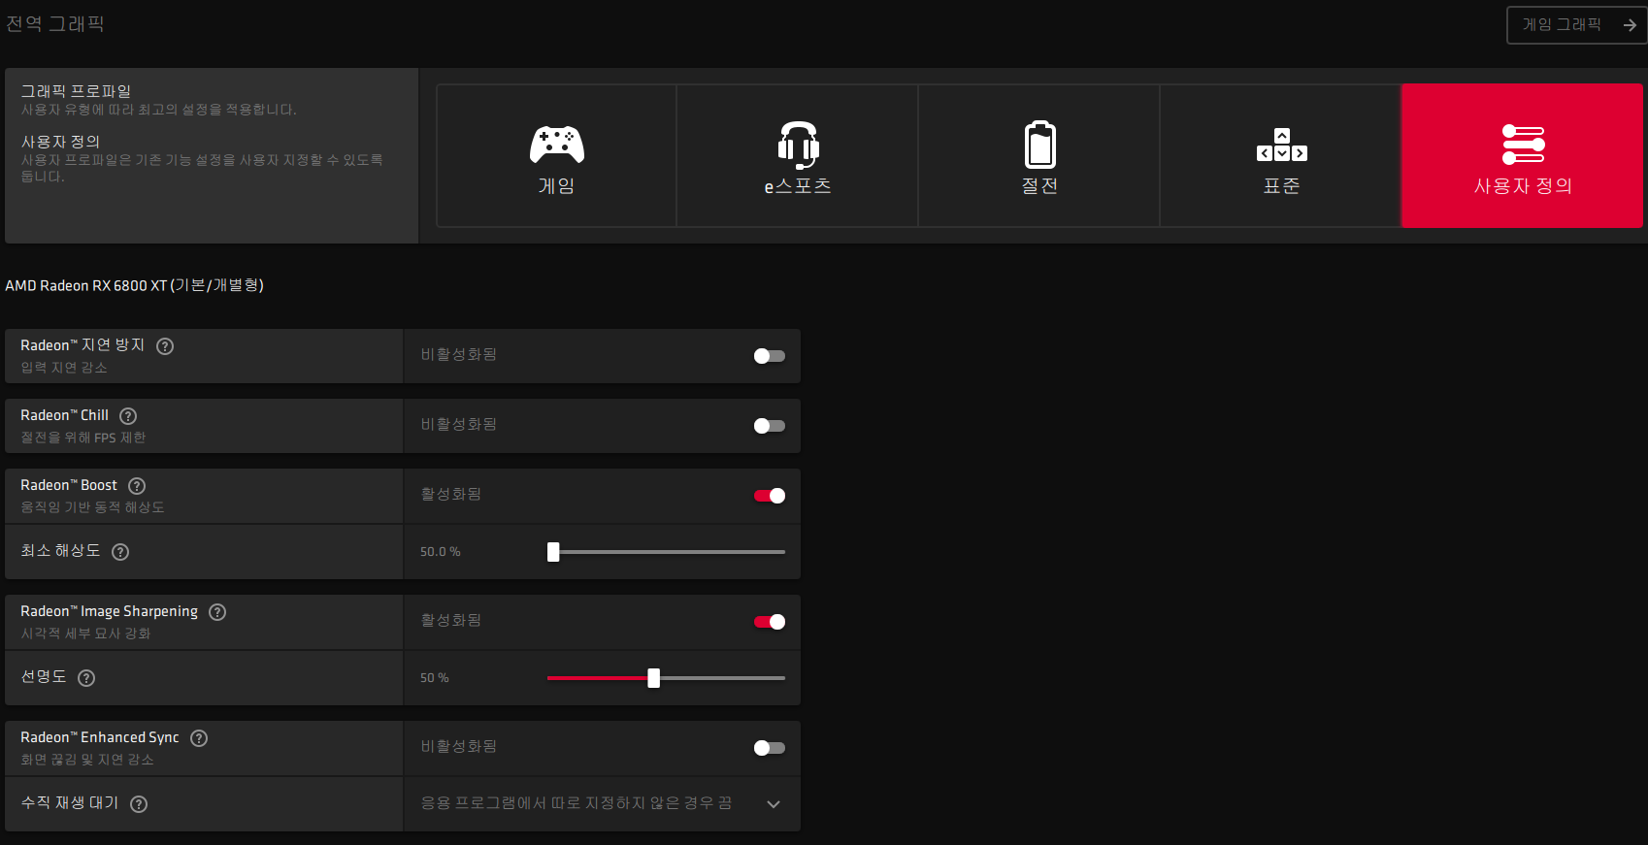Open help icon for Radeon Image Sharpening

click(x=217, y=612)
